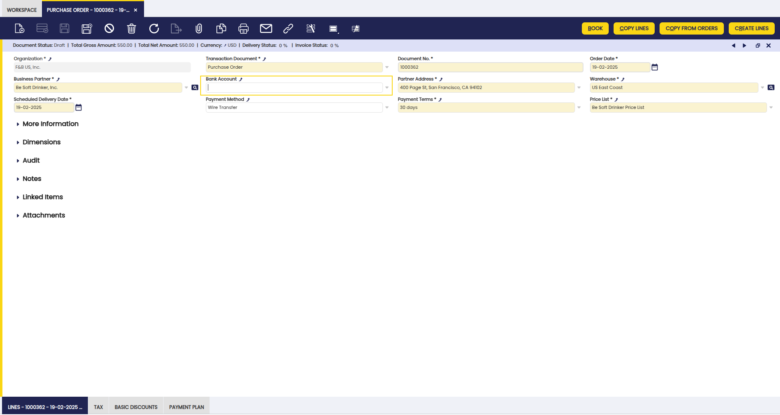Click the cancel changes circle-slash icon
Viewport: 780px width, 415px height.
point(109,28)
